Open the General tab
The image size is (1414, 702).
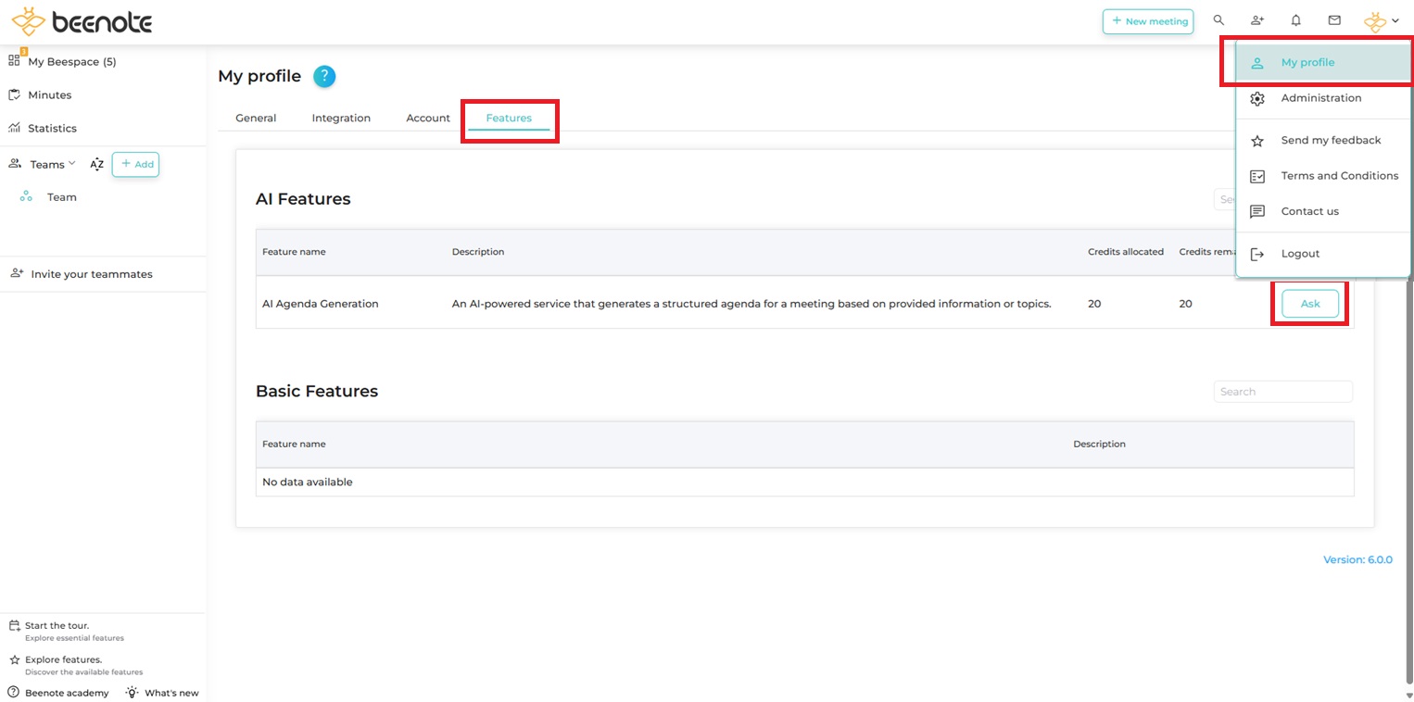pos(256,119)
